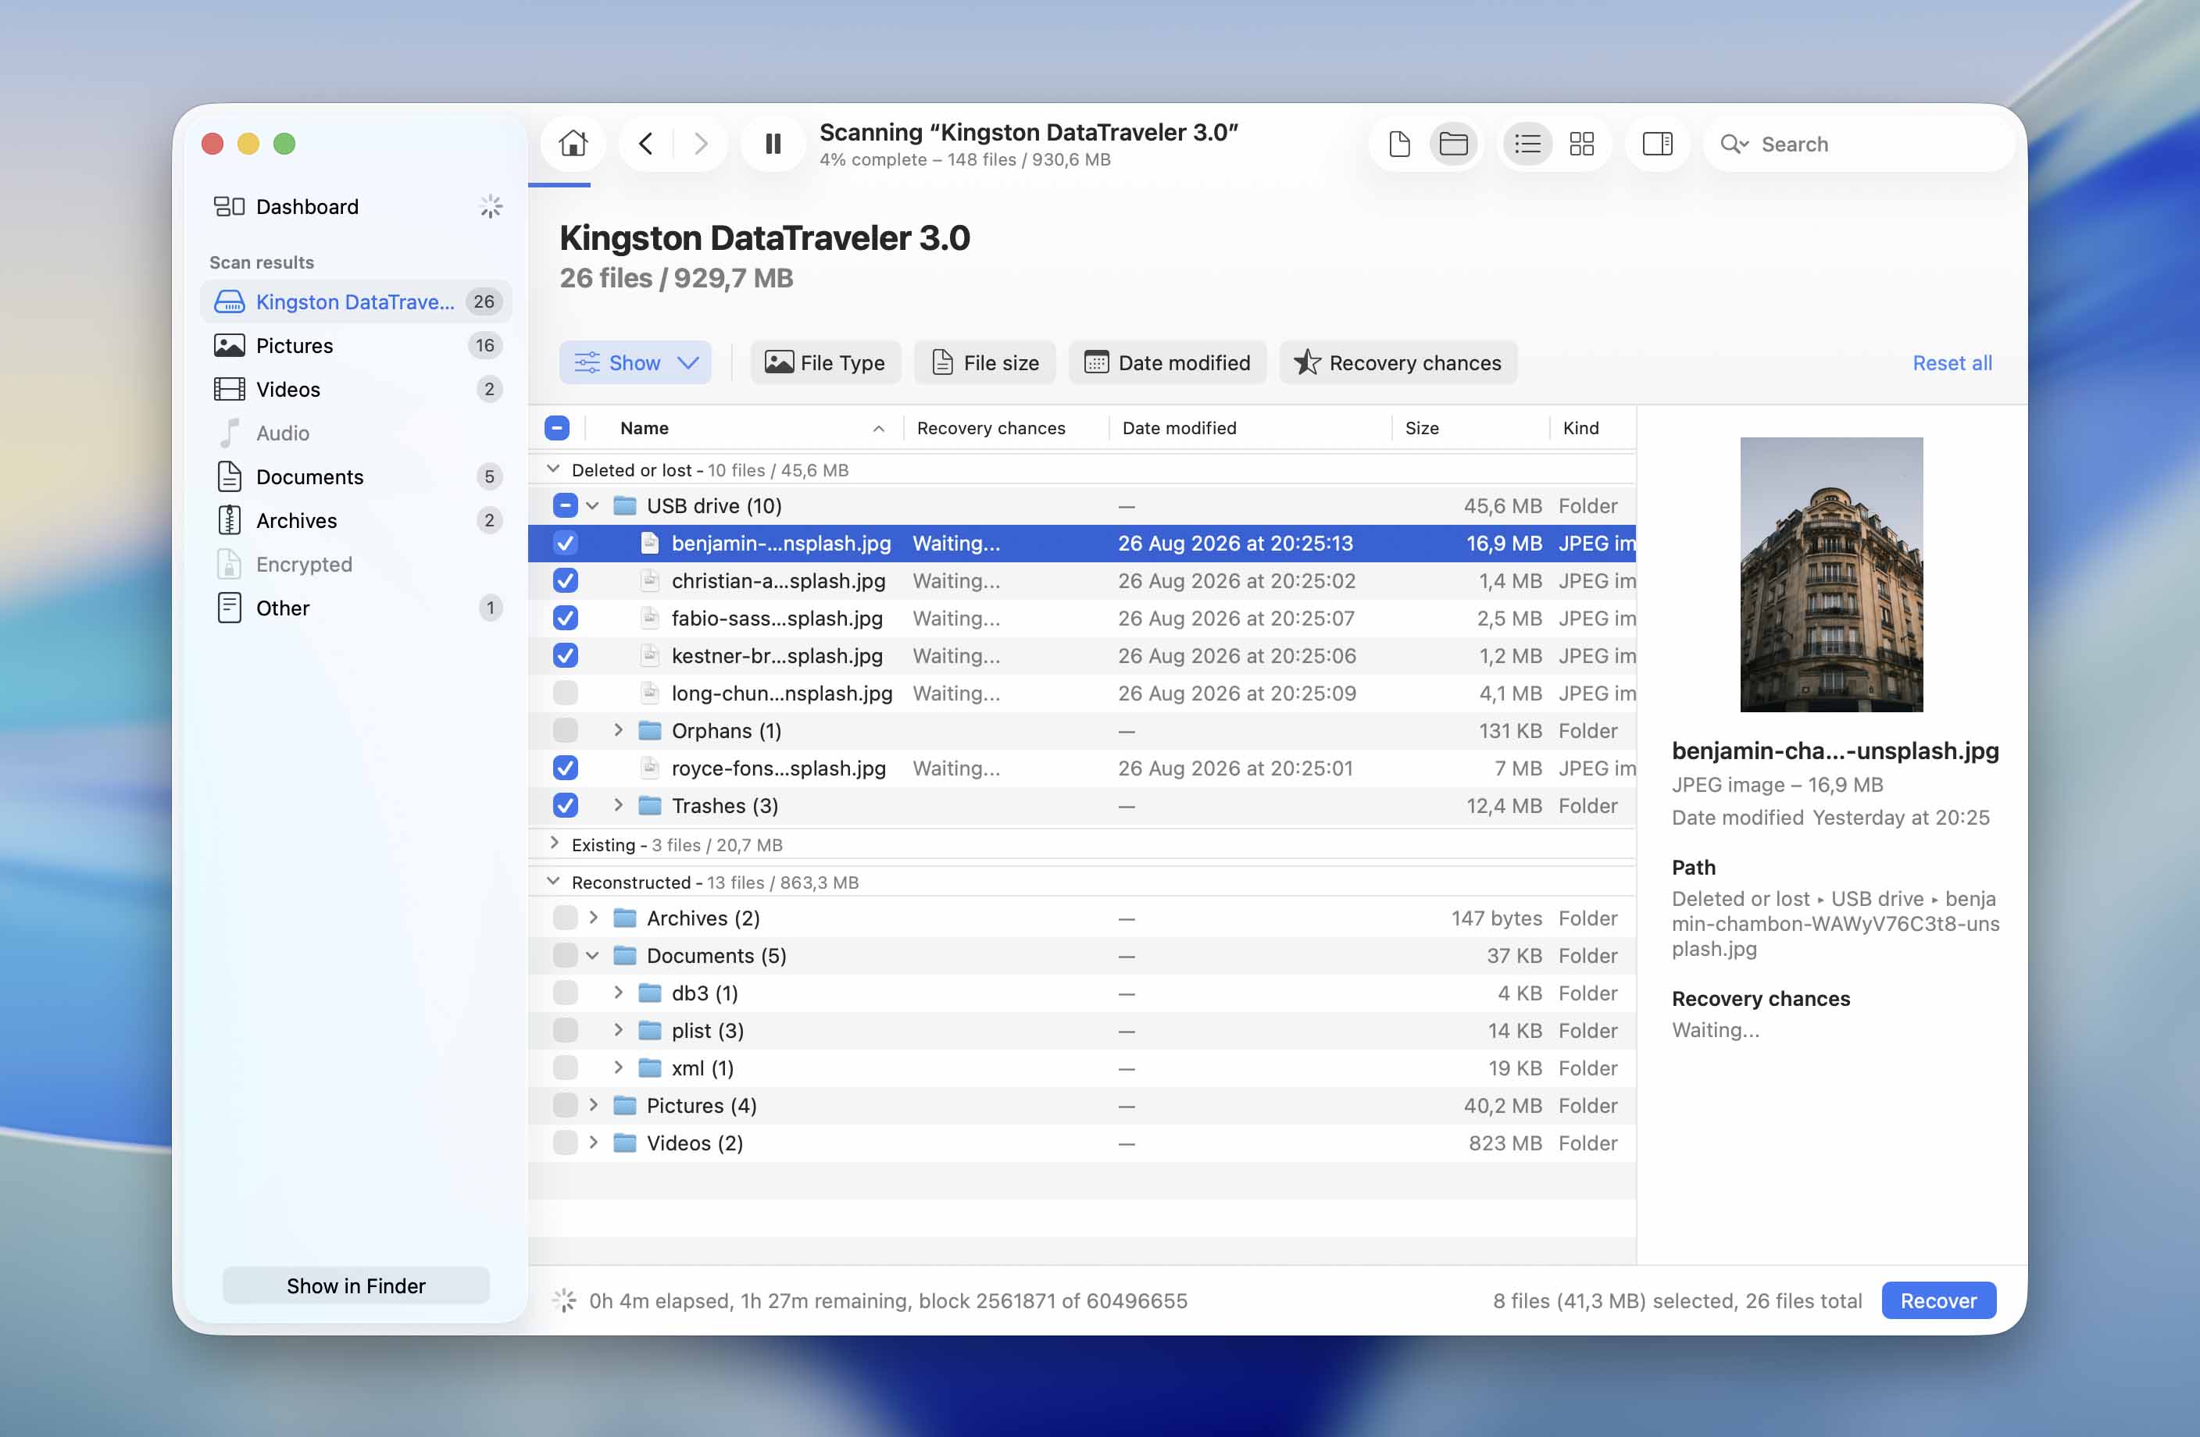The image size is (2200, 1437).
Task: Uncheck fabio-sass...splash.jpg checkbox
Action: pyautogui.click(x=565, y=617)
